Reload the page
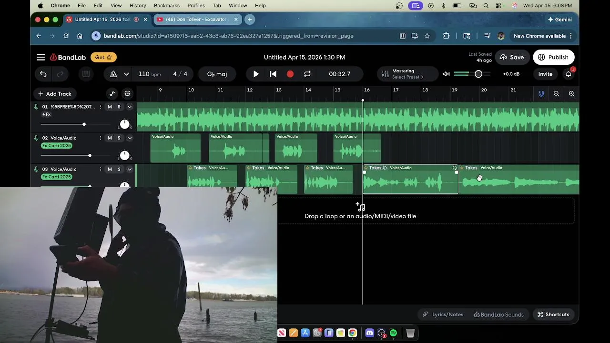The image size is (610, 343). pyautogui.click(x=66, y=36)
